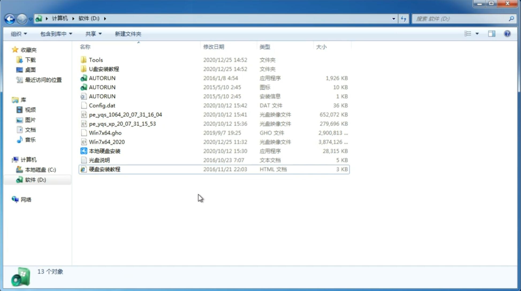Open pe_yqs_1064 disc image file
Screen dimensions: 521x291
pos(125,114)
